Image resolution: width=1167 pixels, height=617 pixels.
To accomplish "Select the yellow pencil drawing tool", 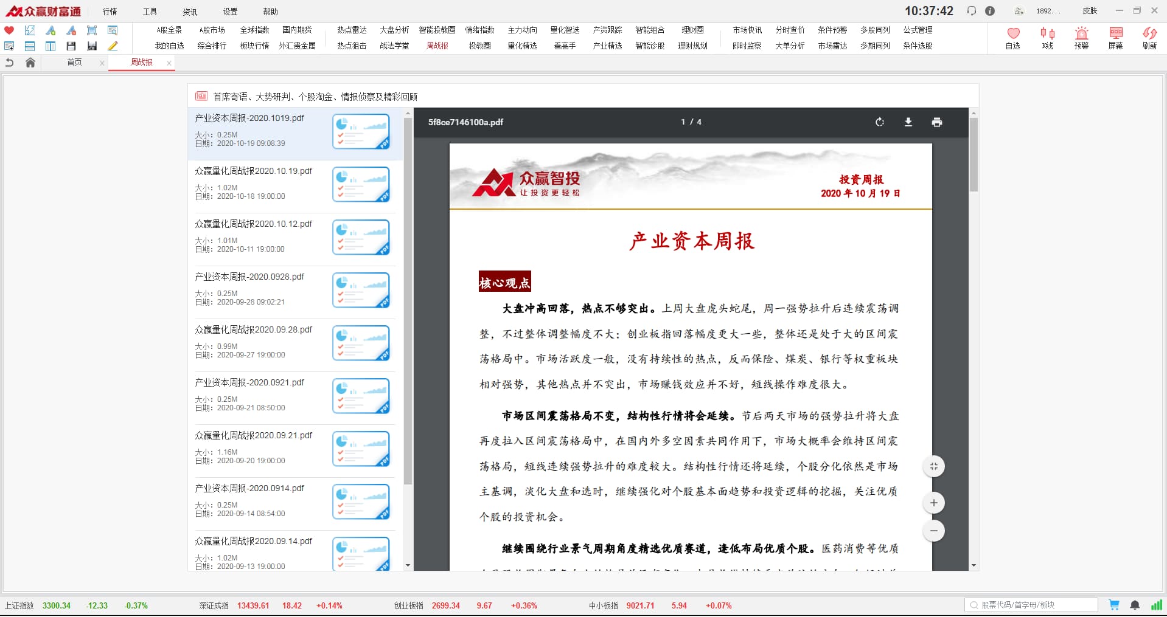I will [x=113, y=46].
